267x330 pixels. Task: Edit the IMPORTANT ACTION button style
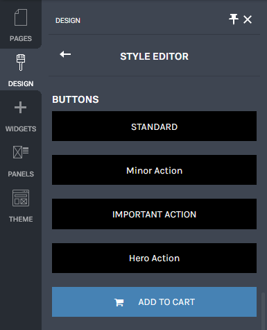154,214
